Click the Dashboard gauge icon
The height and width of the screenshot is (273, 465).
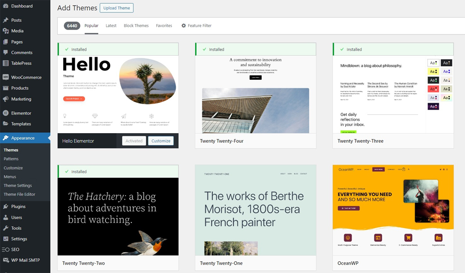tap(6, 6)
